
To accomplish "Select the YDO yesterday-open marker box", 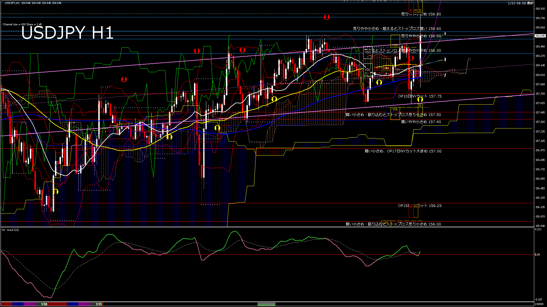I will [368, 52].
